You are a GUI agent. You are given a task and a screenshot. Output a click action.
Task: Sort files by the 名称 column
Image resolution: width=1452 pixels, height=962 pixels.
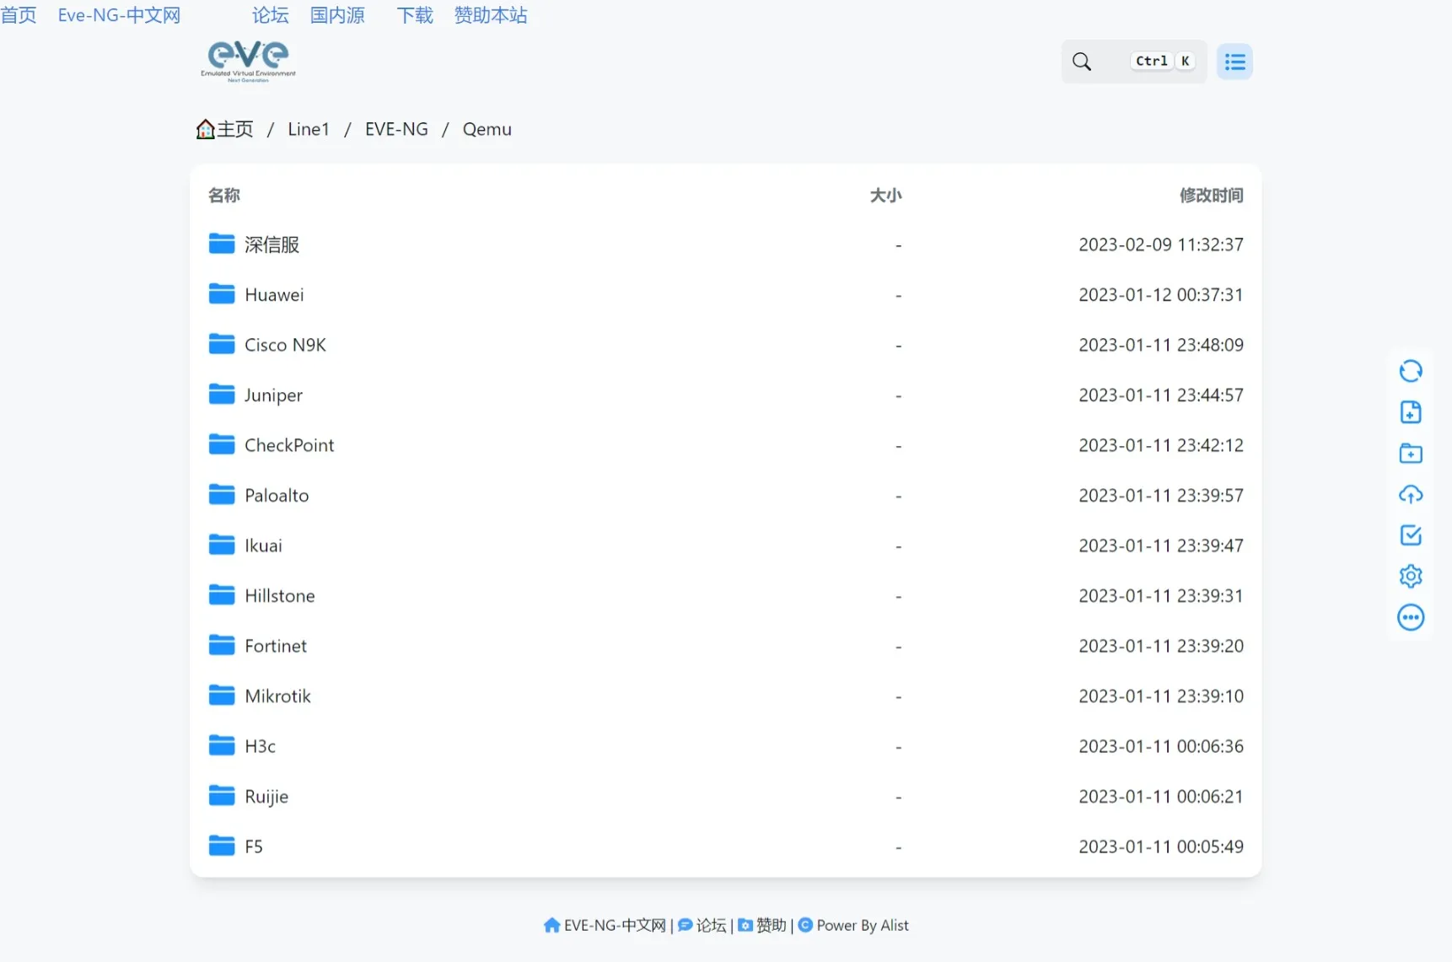pyautogui.click(x=223, y=195)
